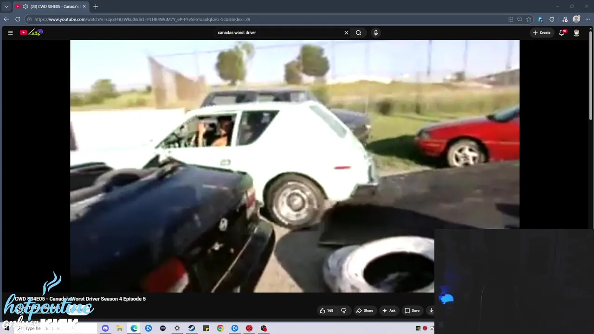Refresh the current page
Image resolution: width=594 pixels, height=334 pixels.
(x=18, y=19)
